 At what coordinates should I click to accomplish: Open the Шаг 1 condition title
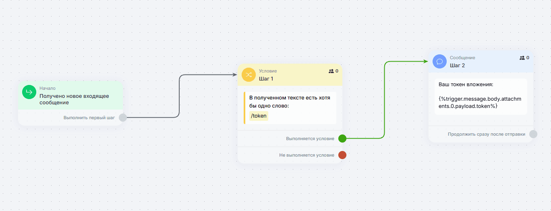click(266, 79)
